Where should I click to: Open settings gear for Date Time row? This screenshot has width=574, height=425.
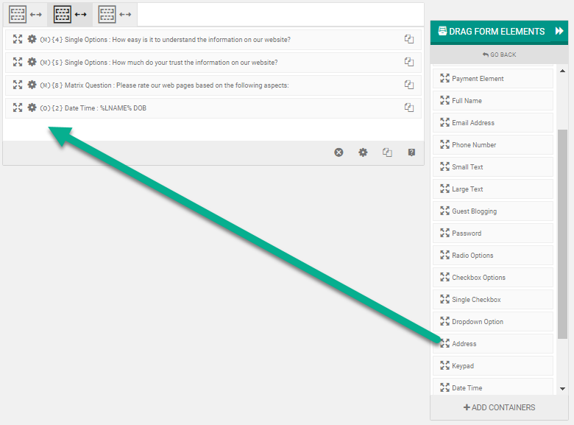tap(32, 108)
